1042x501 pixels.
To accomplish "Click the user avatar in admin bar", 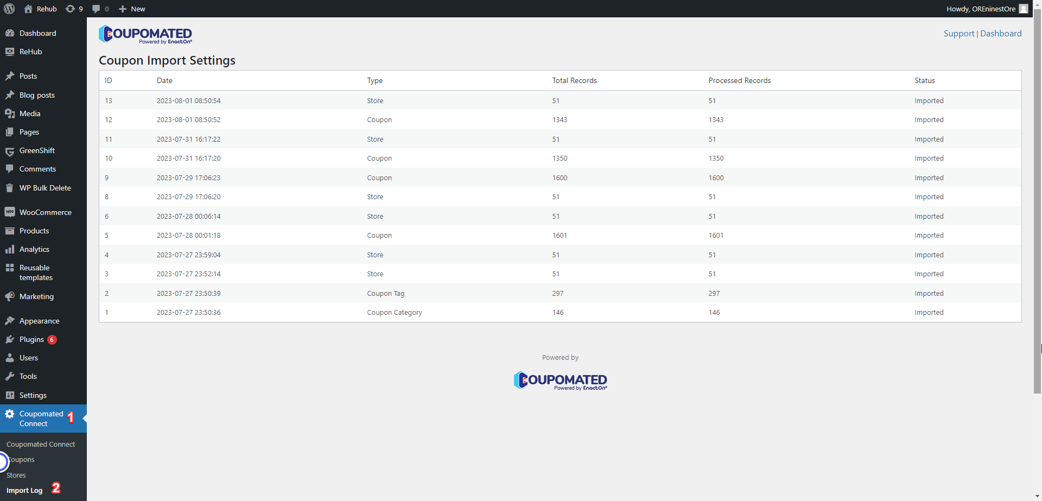I will 1024,9.
